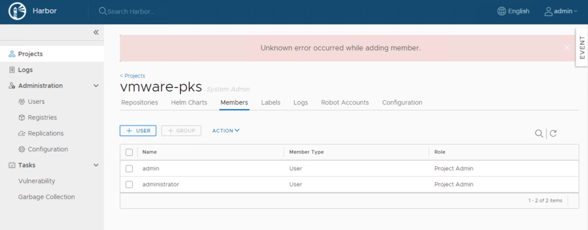Open the admin user account dropdown

click(x=560, y=11)
